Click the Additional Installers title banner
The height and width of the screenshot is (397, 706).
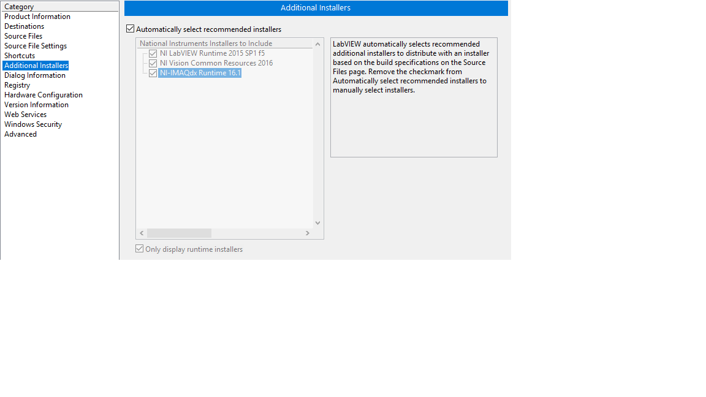click(316, 8)
